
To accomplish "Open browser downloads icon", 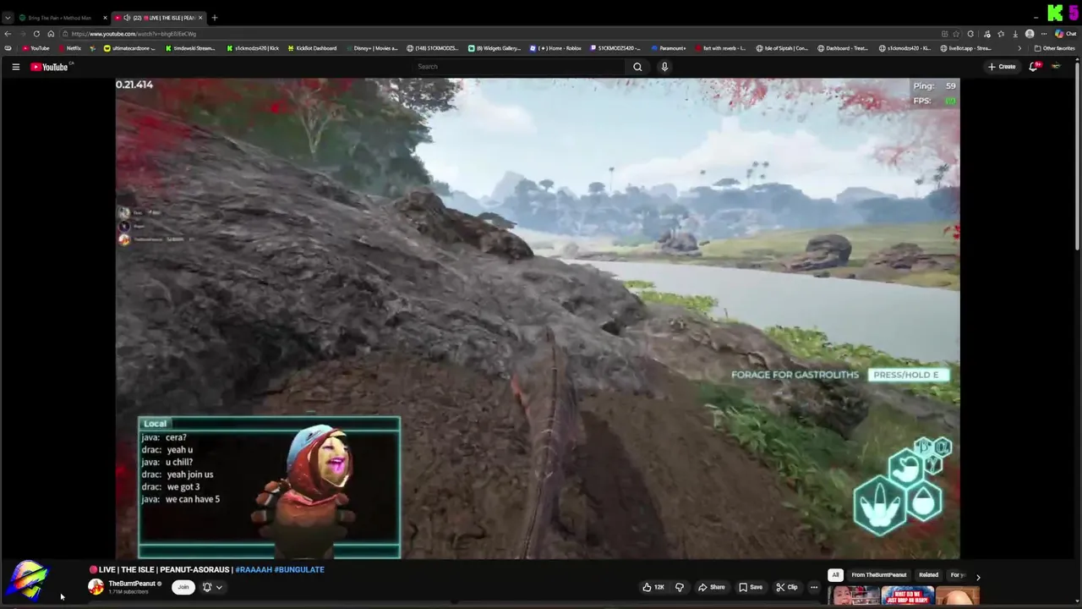I will click(1015, 34).
